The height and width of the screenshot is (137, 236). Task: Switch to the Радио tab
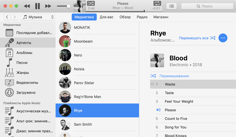(x=142, y=17)
